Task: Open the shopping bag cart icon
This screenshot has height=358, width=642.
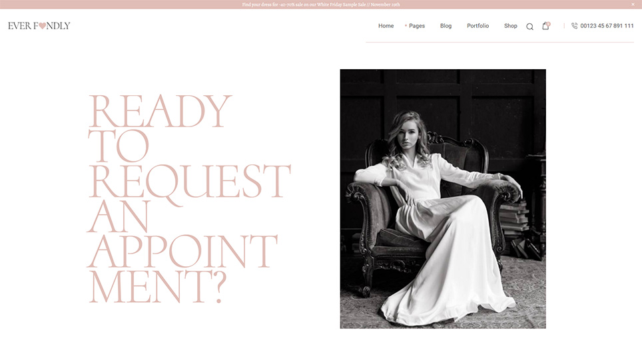Action: click(x=545, y=27)
